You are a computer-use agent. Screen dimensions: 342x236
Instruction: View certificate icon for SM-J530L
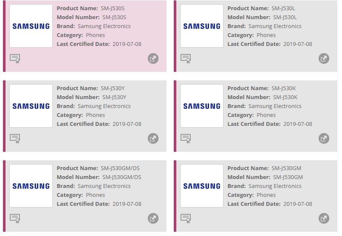tap(186, 59)
